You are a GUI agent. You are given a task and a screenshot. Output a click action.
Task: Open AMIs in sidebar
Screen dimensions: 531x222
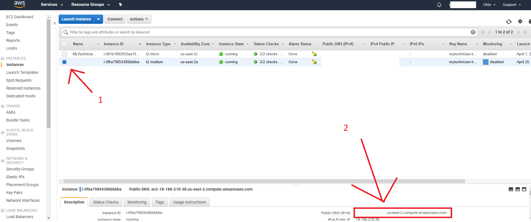(11, 112)
